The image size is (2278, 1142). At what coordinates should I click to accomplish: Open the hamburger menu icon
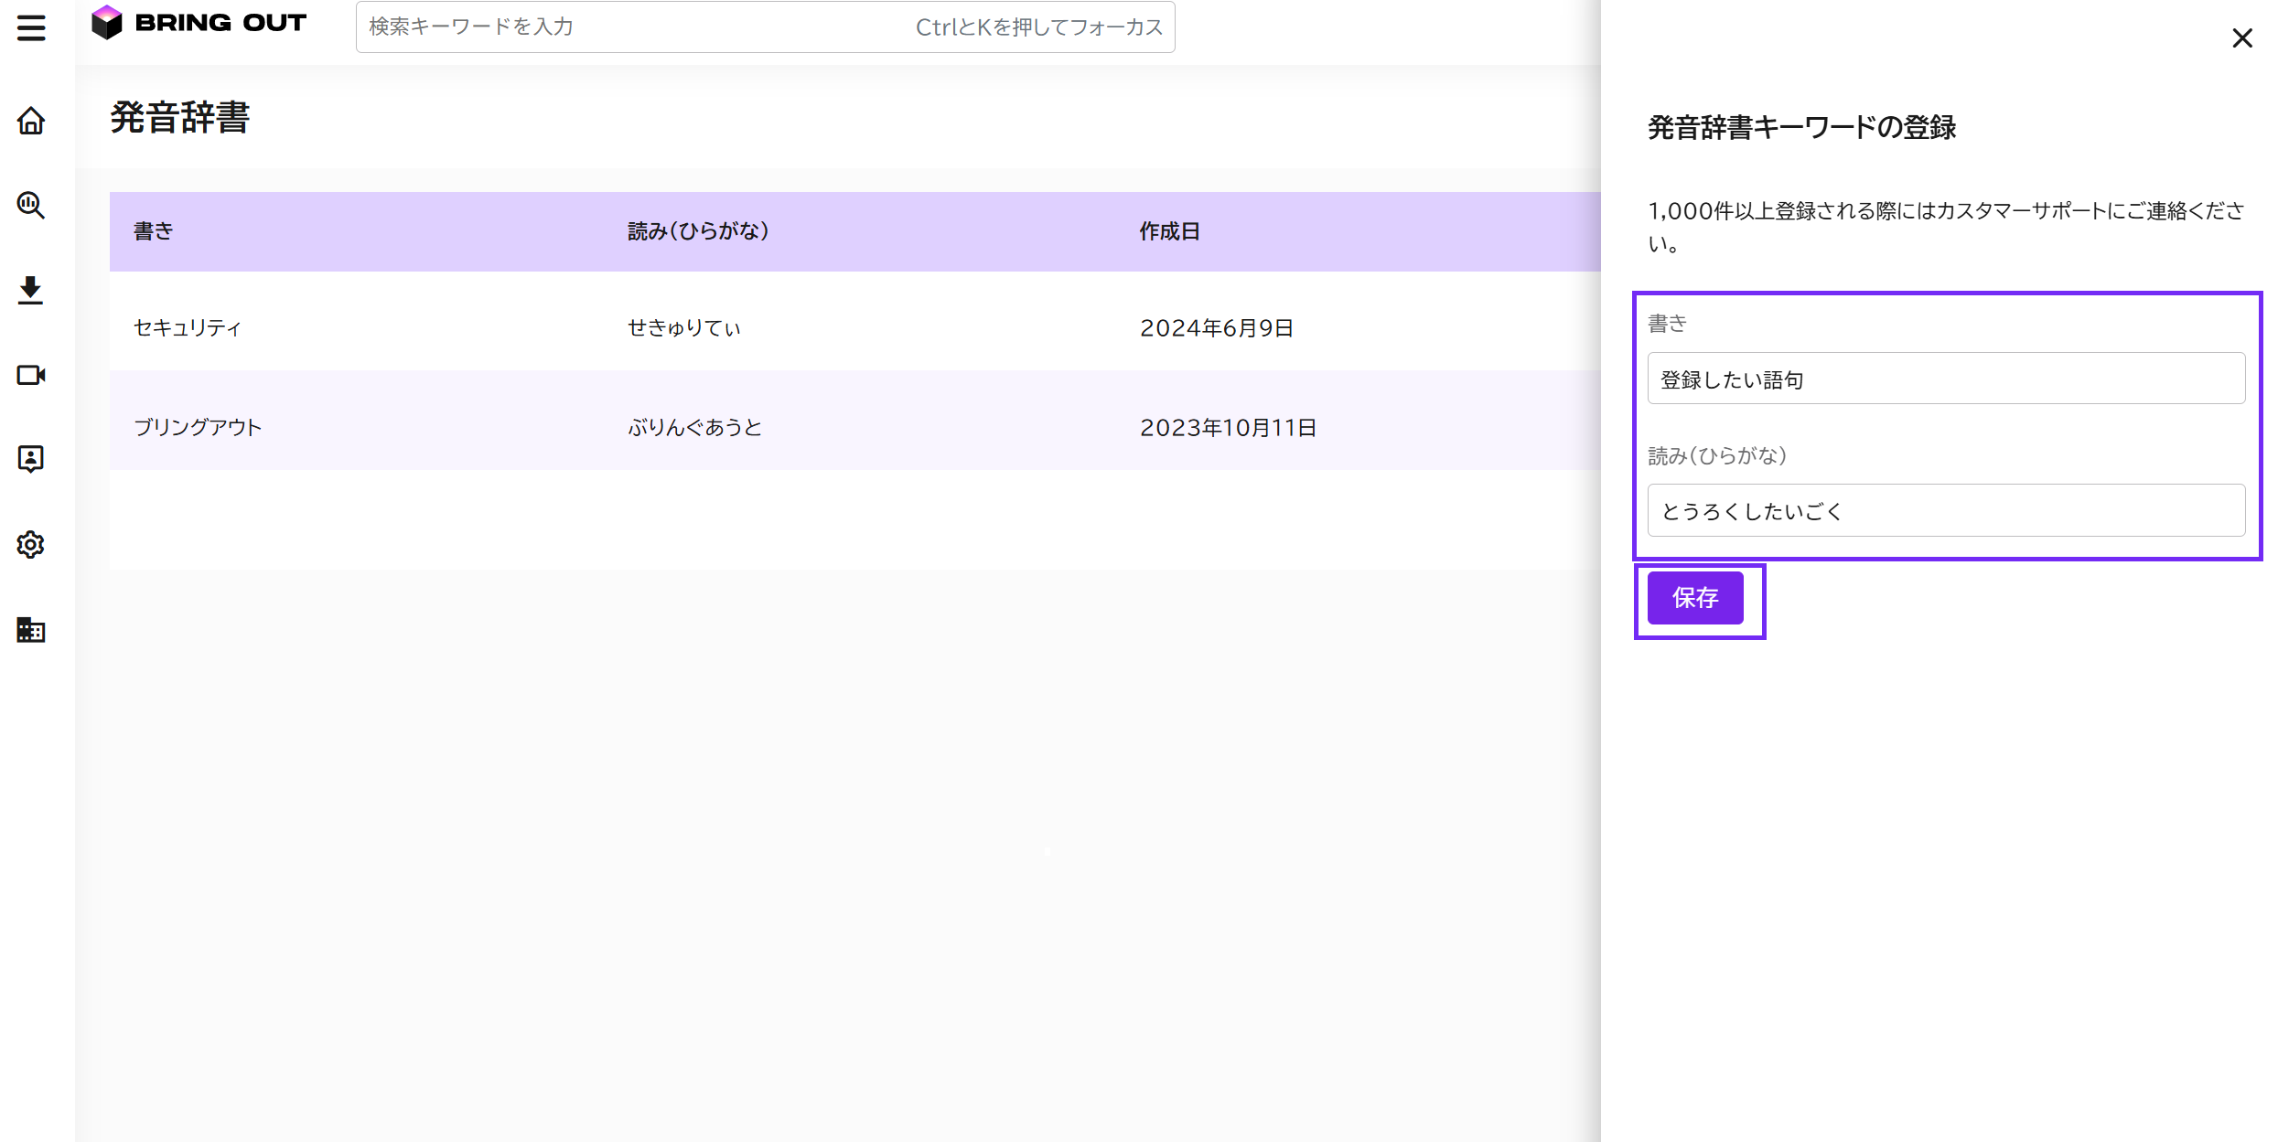tap(31, 27)
